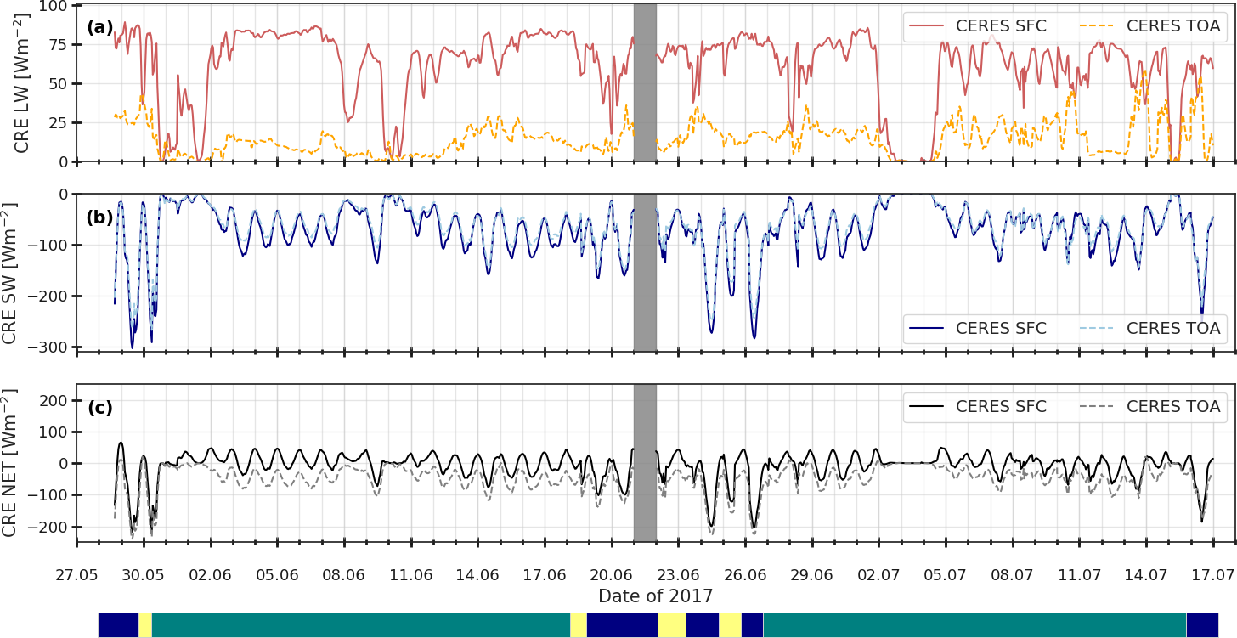Image resolution: width=1237 pixels, height=638 pixels.
Task: Click the left teal segment of the color bar
Action: click(x=360, y=624)
